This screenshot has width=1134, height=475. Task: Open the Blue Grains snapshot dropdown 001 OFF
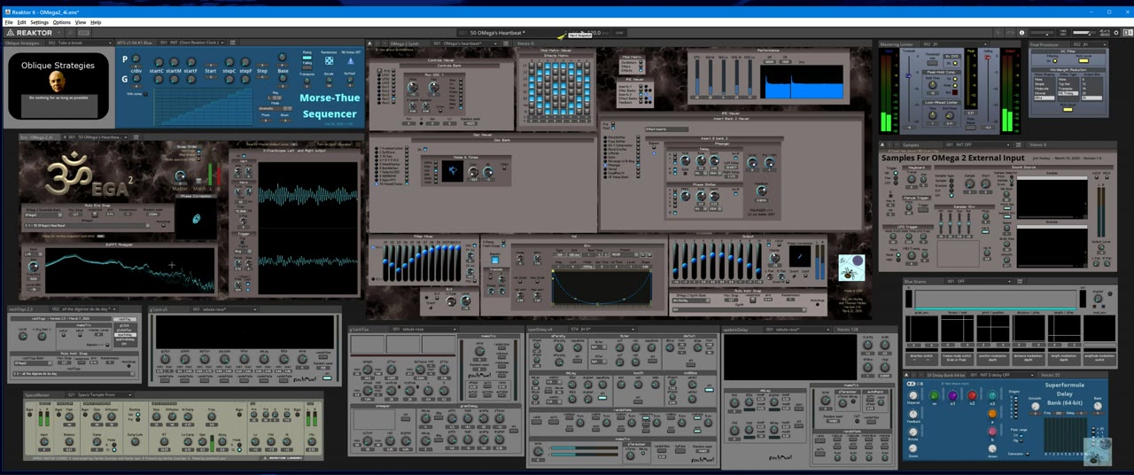point(977,282)
